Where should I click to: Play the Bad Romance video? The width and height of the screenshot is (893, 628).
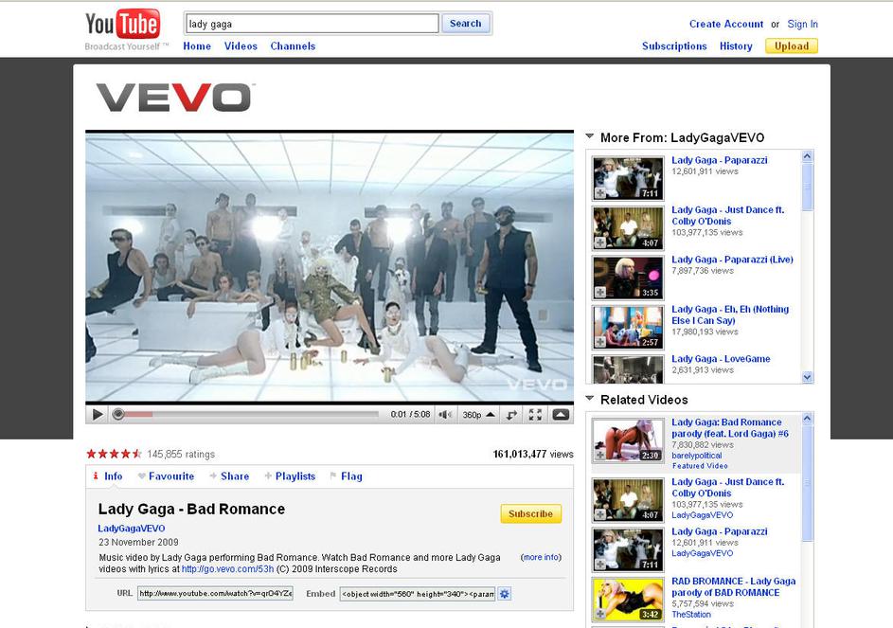(x=97, y=414)
